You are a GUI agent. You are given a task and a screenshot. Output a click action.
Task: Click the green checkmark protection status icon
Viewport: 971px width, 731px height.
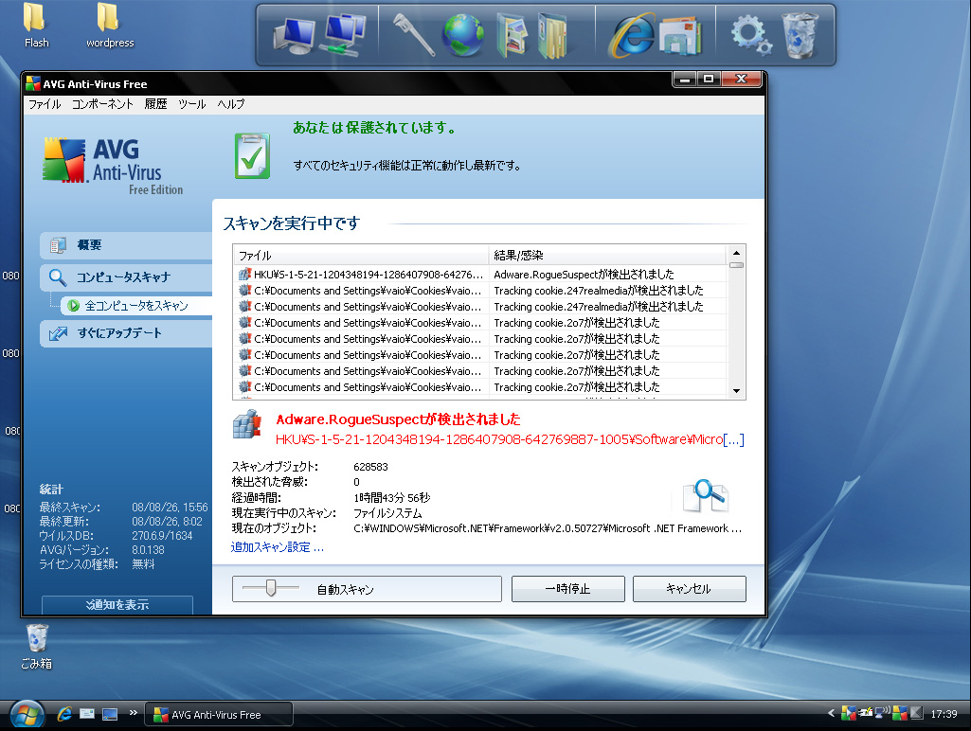tap(252, 156)
